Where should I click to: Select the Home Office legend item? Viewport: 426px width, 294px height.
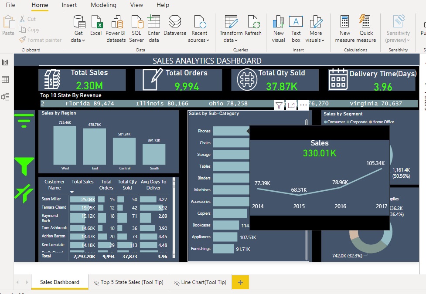coord(382,122)
